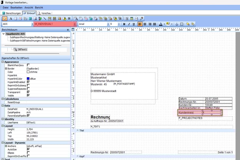Click the HyperlinkColor blue swatch

click(x=28, y=79)
